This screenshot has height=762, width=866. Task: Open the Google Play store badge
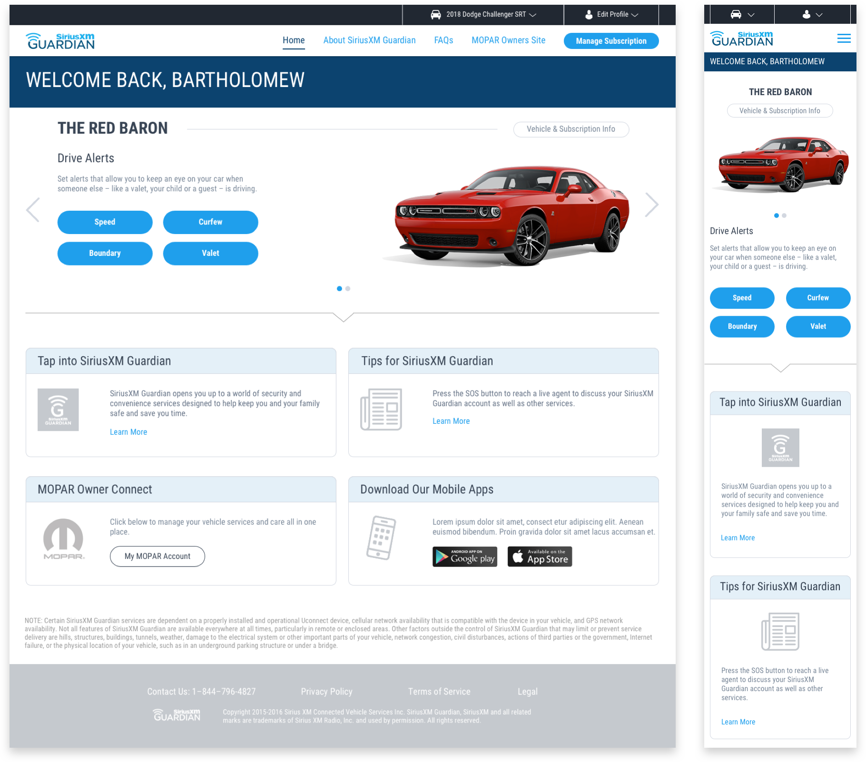tap(465, 557)
